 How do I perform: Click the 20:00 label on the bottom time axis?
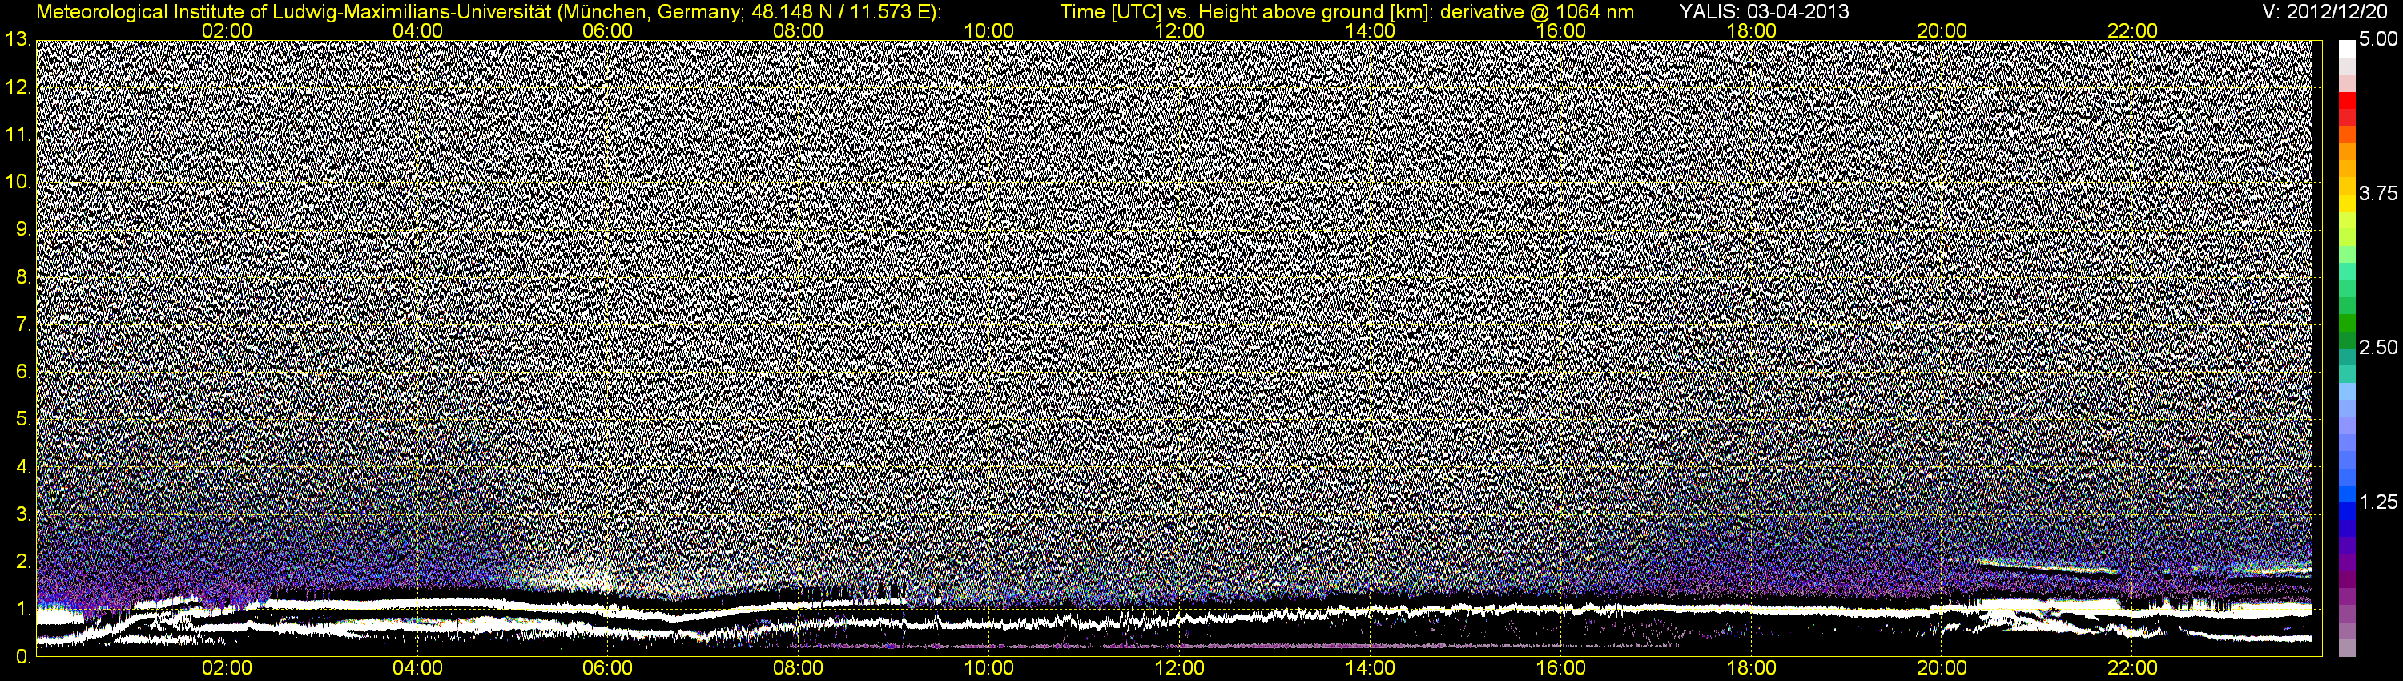1942,669
